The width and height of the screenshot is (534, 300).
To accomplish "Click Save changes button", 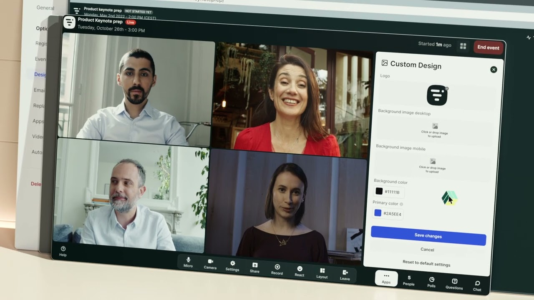I will 428,236.
